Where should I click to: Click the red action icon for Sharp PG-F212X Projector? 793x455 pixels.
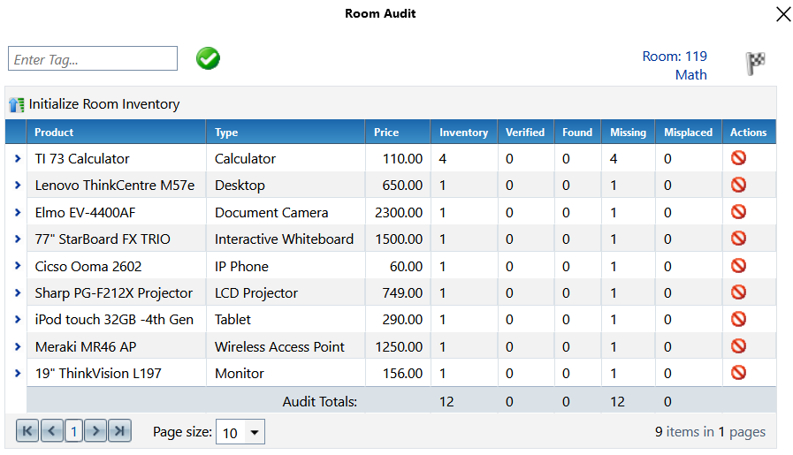738,292
